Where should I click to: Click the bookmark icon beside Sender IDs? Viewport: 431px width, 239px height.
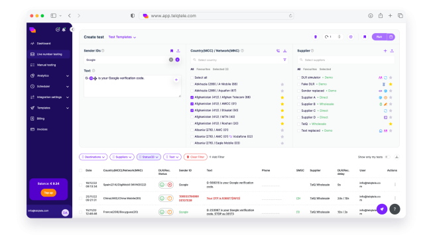pos(172,51)
